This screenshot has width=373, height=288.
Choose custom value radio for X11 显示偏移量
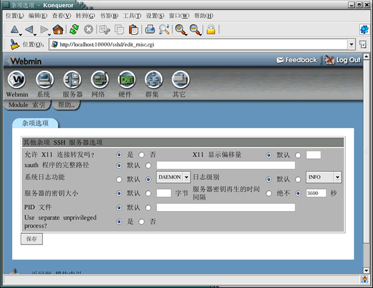[298, 155]
